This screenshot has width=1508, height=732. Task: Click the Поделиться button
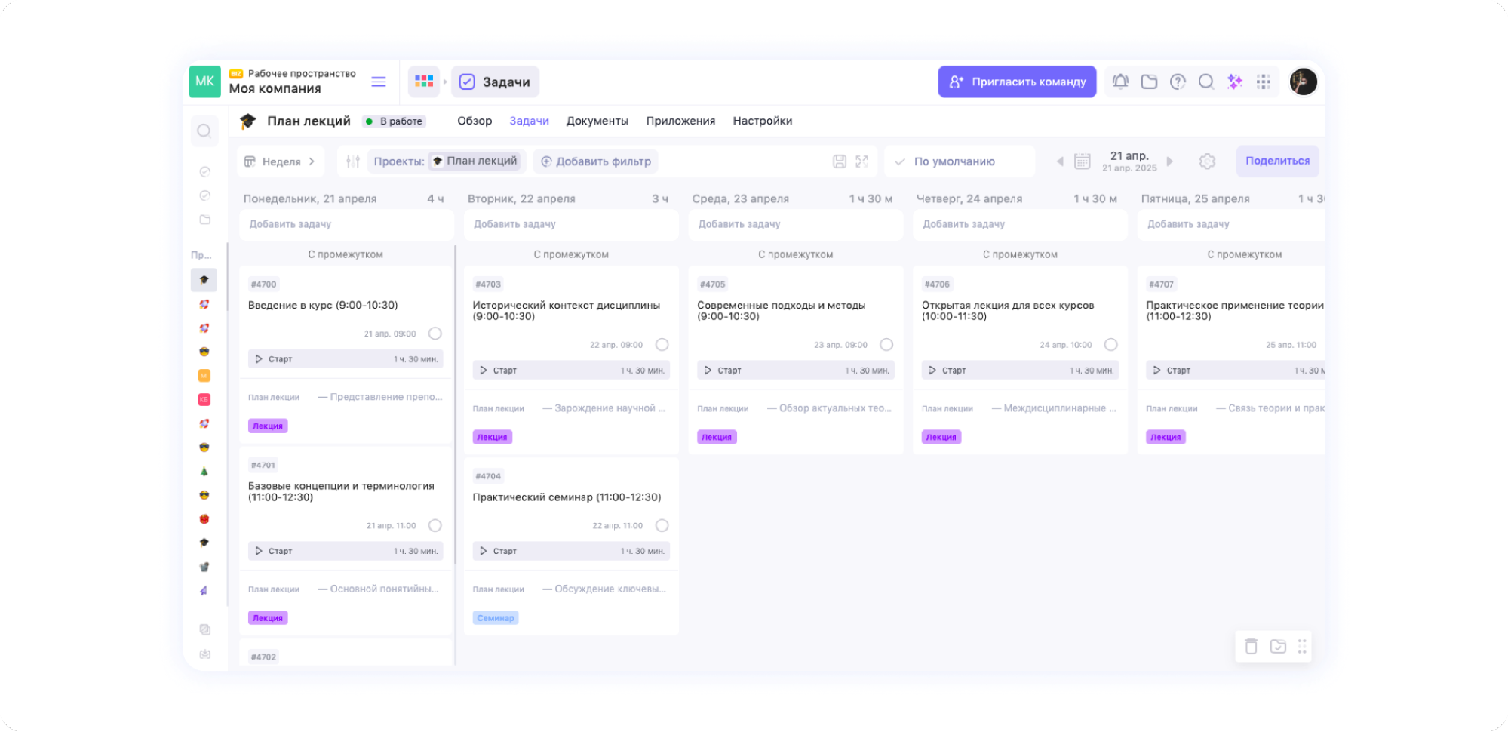coord(1277,161)
